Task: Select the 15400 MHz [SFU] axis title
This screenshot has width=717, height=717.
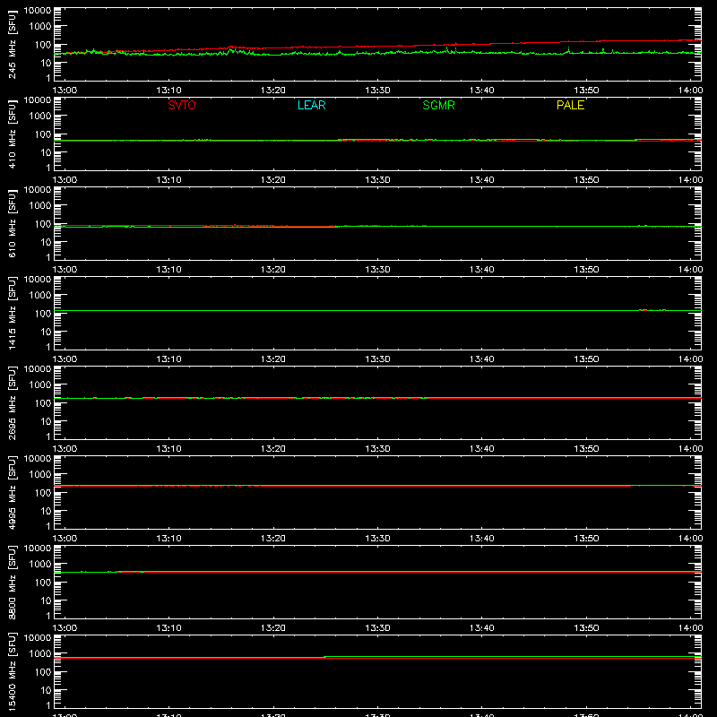Action: click(12, 672)
